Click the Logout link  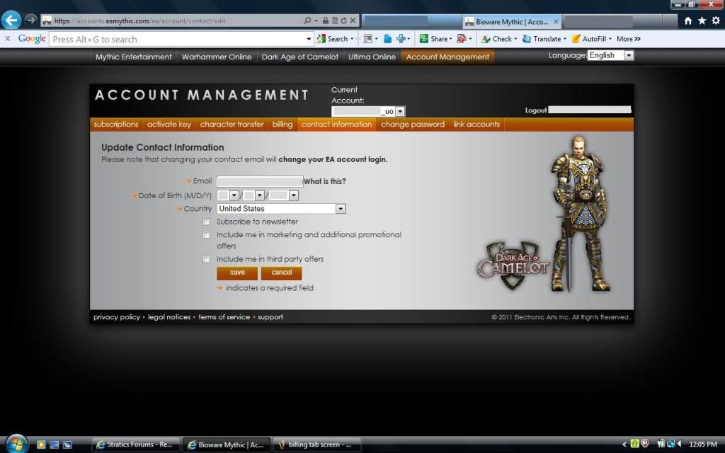point(535,110)
